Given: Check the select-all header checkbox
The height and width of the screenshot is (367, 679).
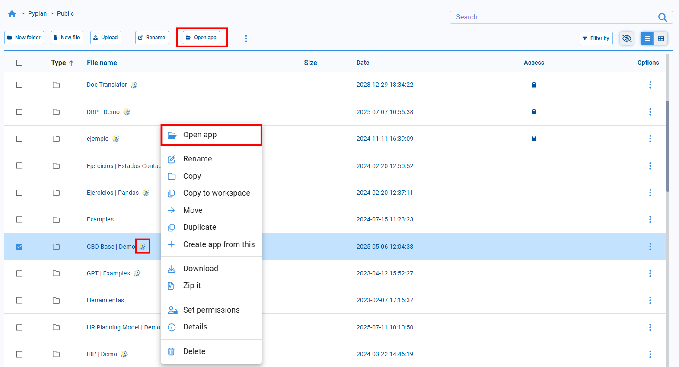Looking at the screenshot, I should point(19,63).
